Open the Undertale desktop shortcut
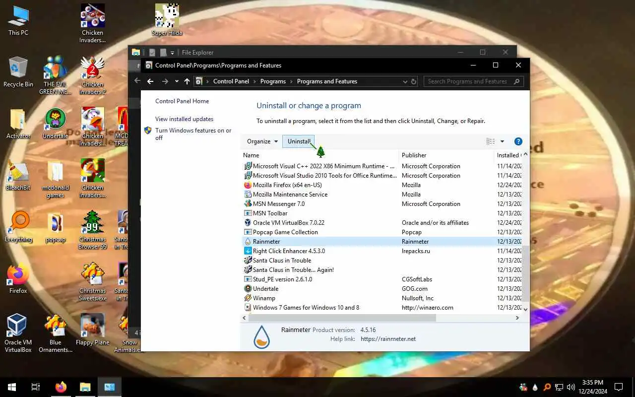The height and width of the screenshot is (397, 635). click(x=56, y=124)
